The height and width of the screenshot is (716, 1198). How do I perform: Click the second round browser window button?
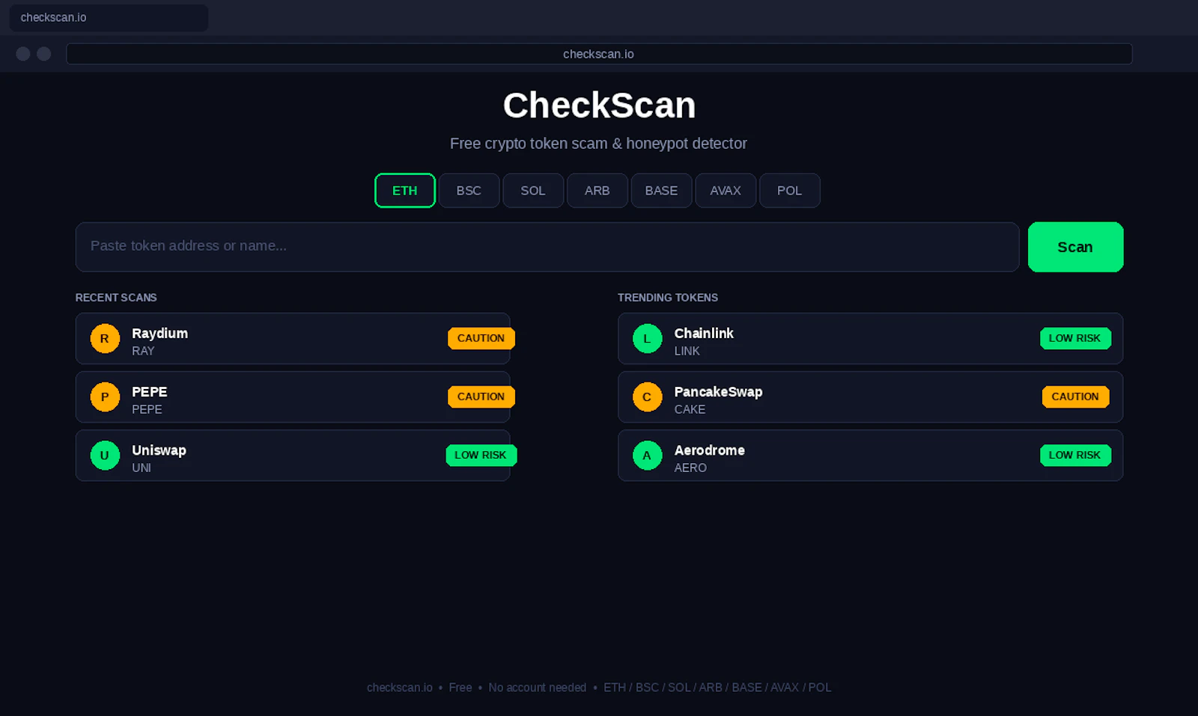click(44, 54)
